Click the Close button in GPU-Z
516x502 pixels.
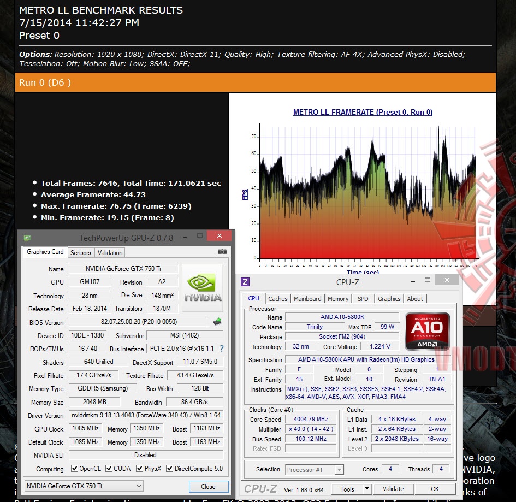pos(208,487)
